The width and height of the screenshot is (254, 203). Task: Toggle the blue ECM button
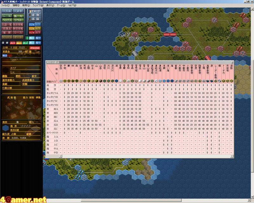(32, 25)
